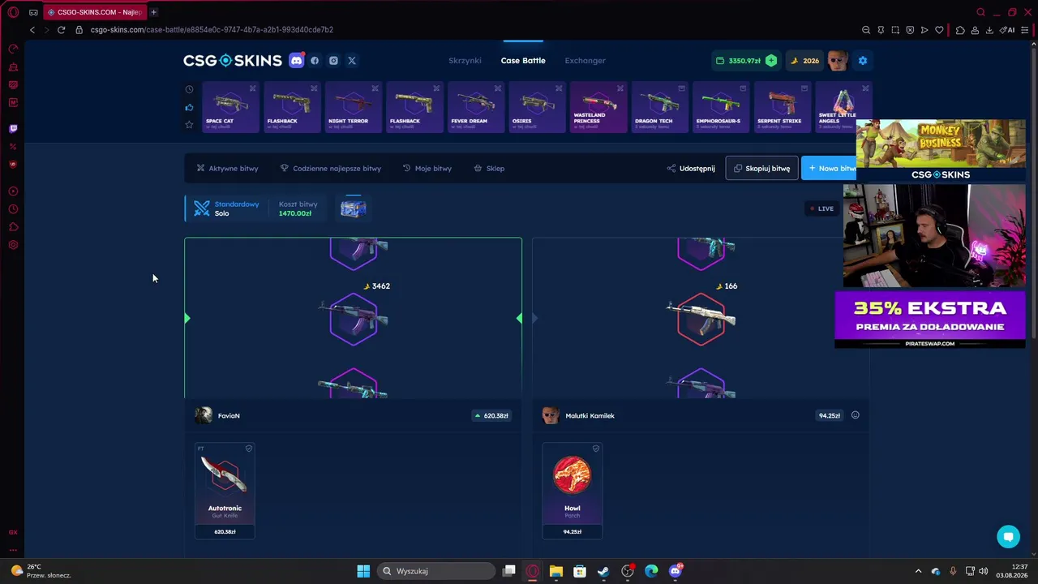
Task: Open Steam from the taskbar
Action: point(603,571)
